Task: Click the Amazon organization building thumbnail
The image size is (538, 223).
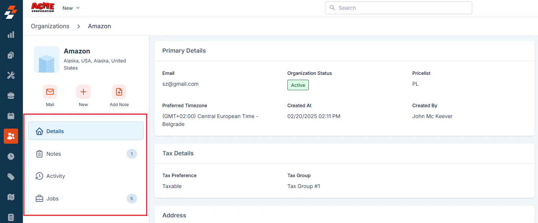Action: click(x=47, y=59)
